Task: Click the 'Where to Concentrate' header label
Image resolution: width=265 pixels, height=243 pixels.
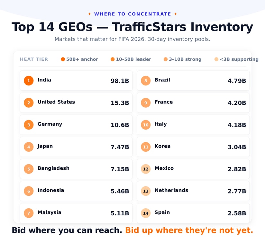Action: (133, 14)
